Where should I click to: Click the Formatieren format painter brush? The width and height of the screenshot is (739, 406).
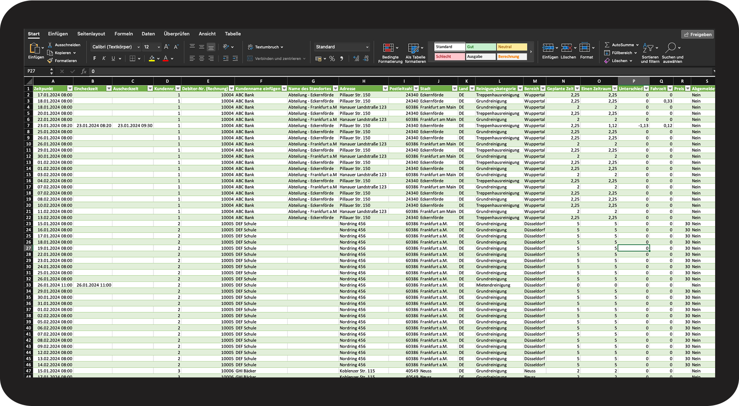[x=50, y=61]
